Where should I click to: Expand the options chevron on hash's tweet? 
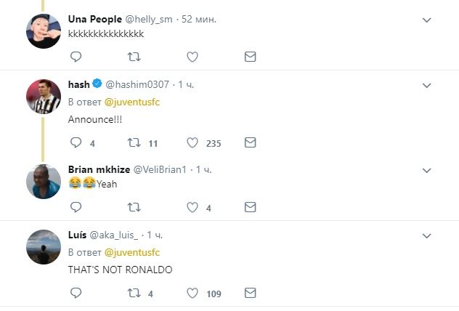427,84
